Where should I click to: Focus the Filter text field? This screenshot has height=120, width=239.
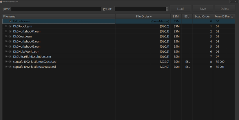coord(56,9)
